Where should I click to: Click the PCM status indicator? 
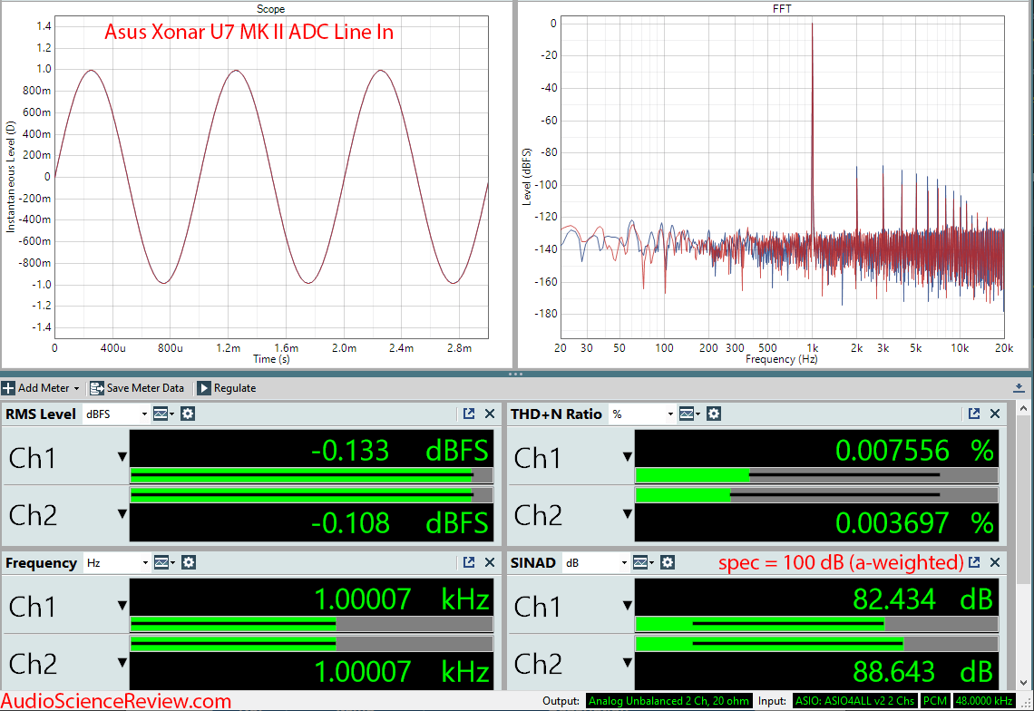[934, 701]
